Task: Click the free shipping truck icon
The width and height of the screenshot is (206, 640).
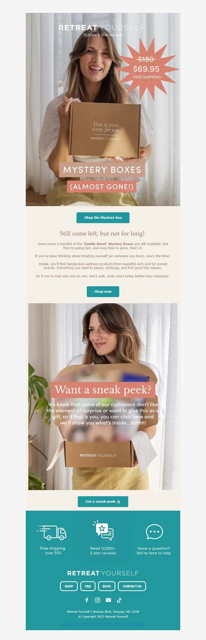Action: coord(51,533)
